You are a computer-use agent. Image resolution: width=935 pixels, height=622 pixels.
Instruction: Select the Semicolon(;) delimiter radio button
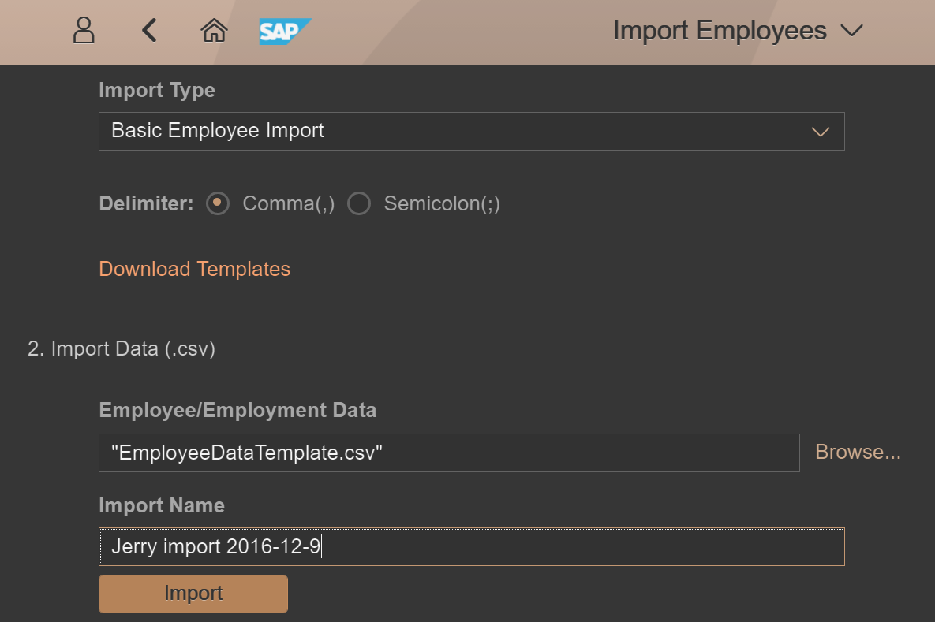(x=359, y=203)
